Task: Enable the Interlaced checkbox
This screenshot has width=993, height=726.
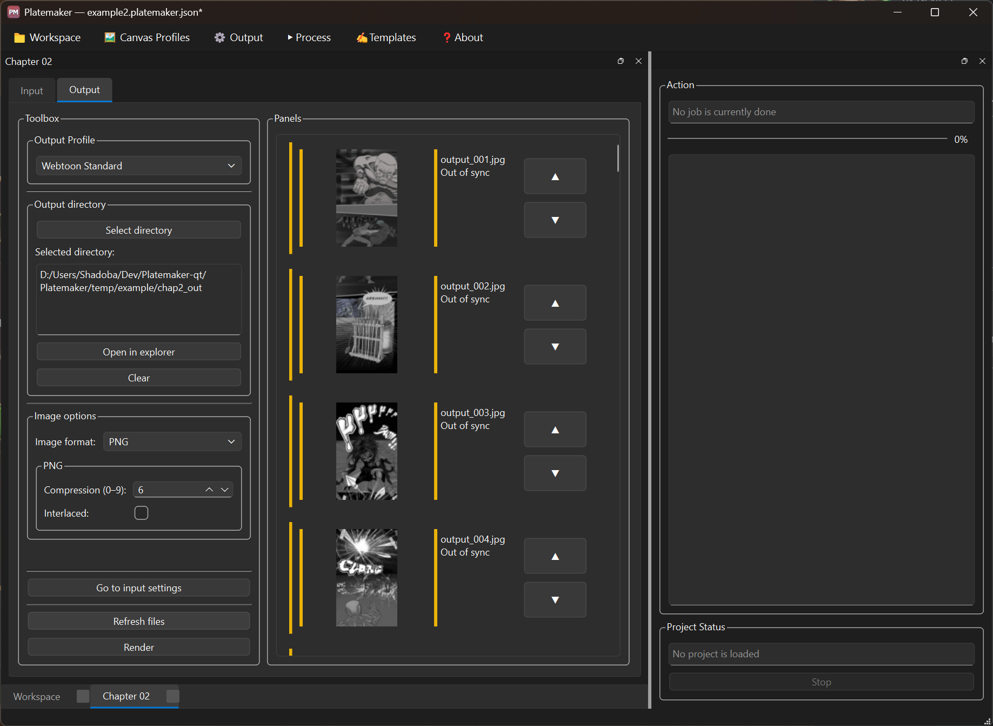Action: click(141, 513)
